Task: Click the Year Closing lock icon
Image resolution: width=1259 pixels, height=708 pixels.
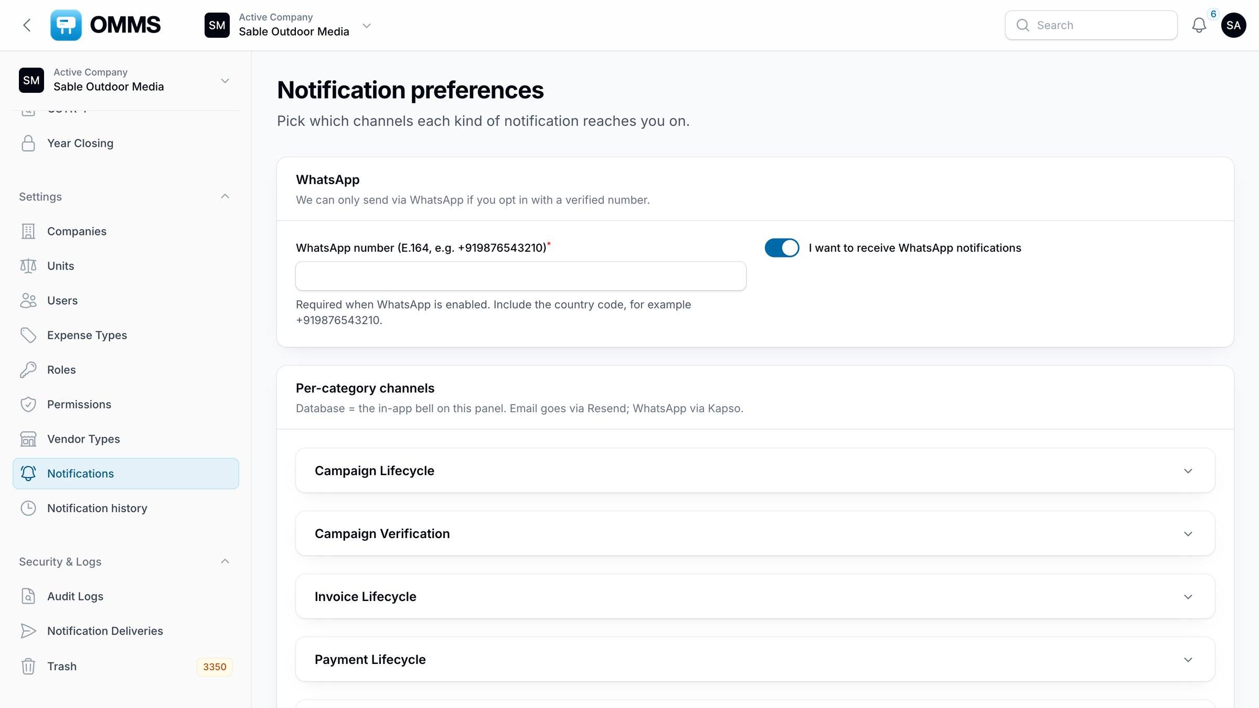Action: tap(28, 143)
